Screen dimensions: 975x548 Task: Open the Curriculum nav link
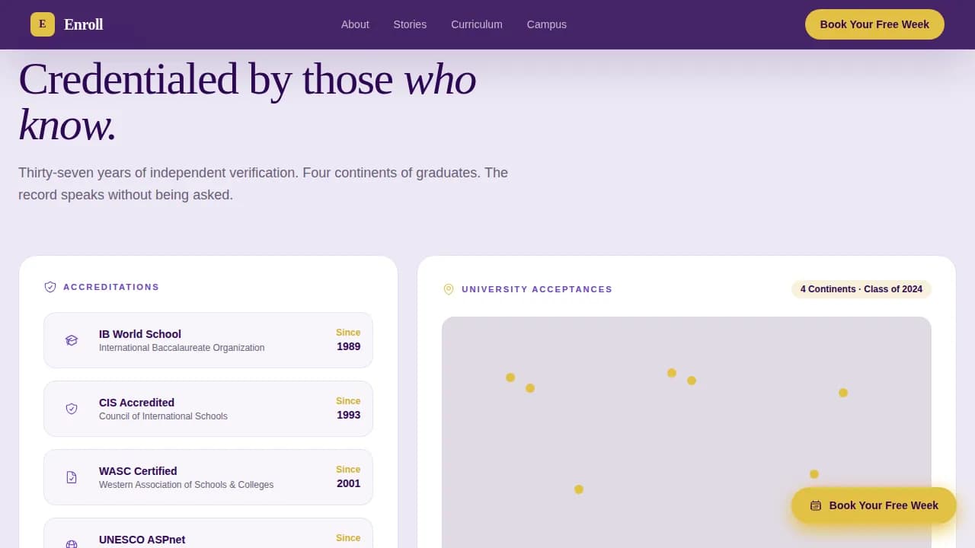[477, 24]
